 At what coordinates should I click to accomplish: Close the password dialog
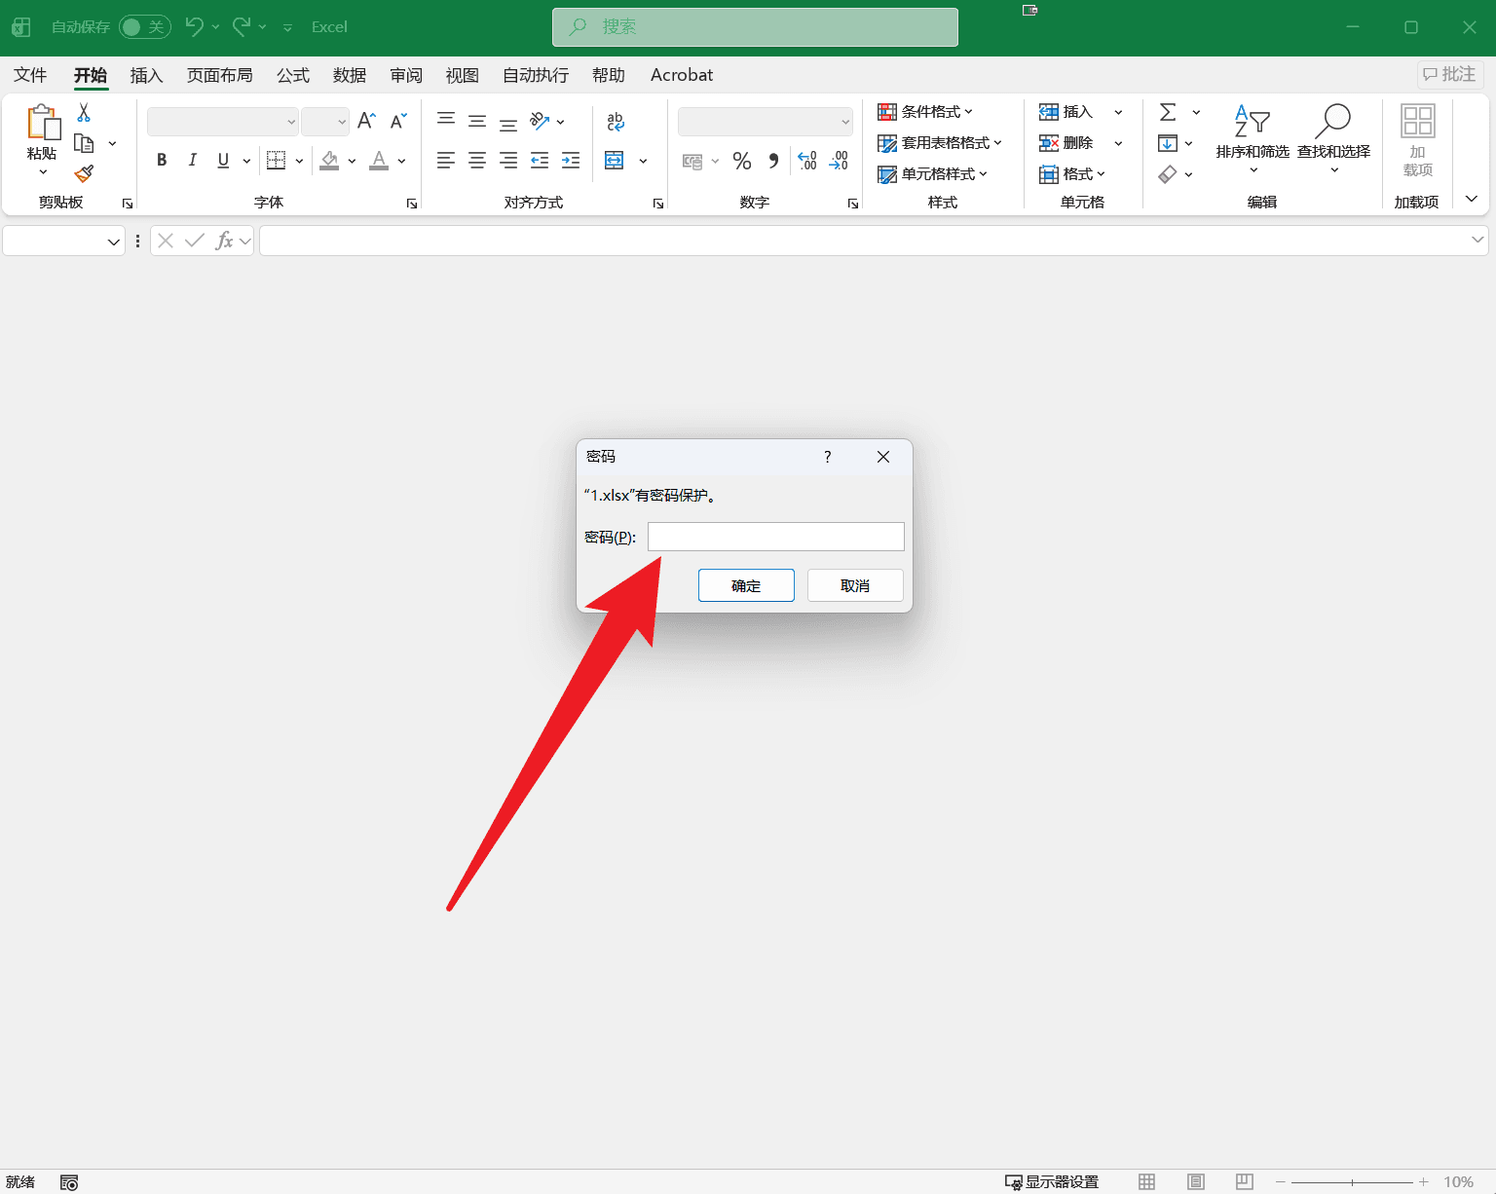[883, 457]
